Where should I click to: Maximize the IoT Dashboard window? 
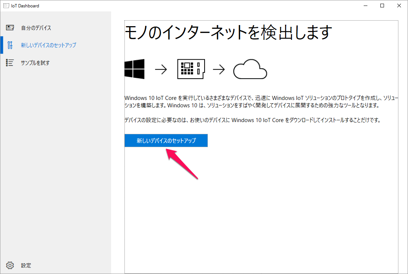pos(382,6)
